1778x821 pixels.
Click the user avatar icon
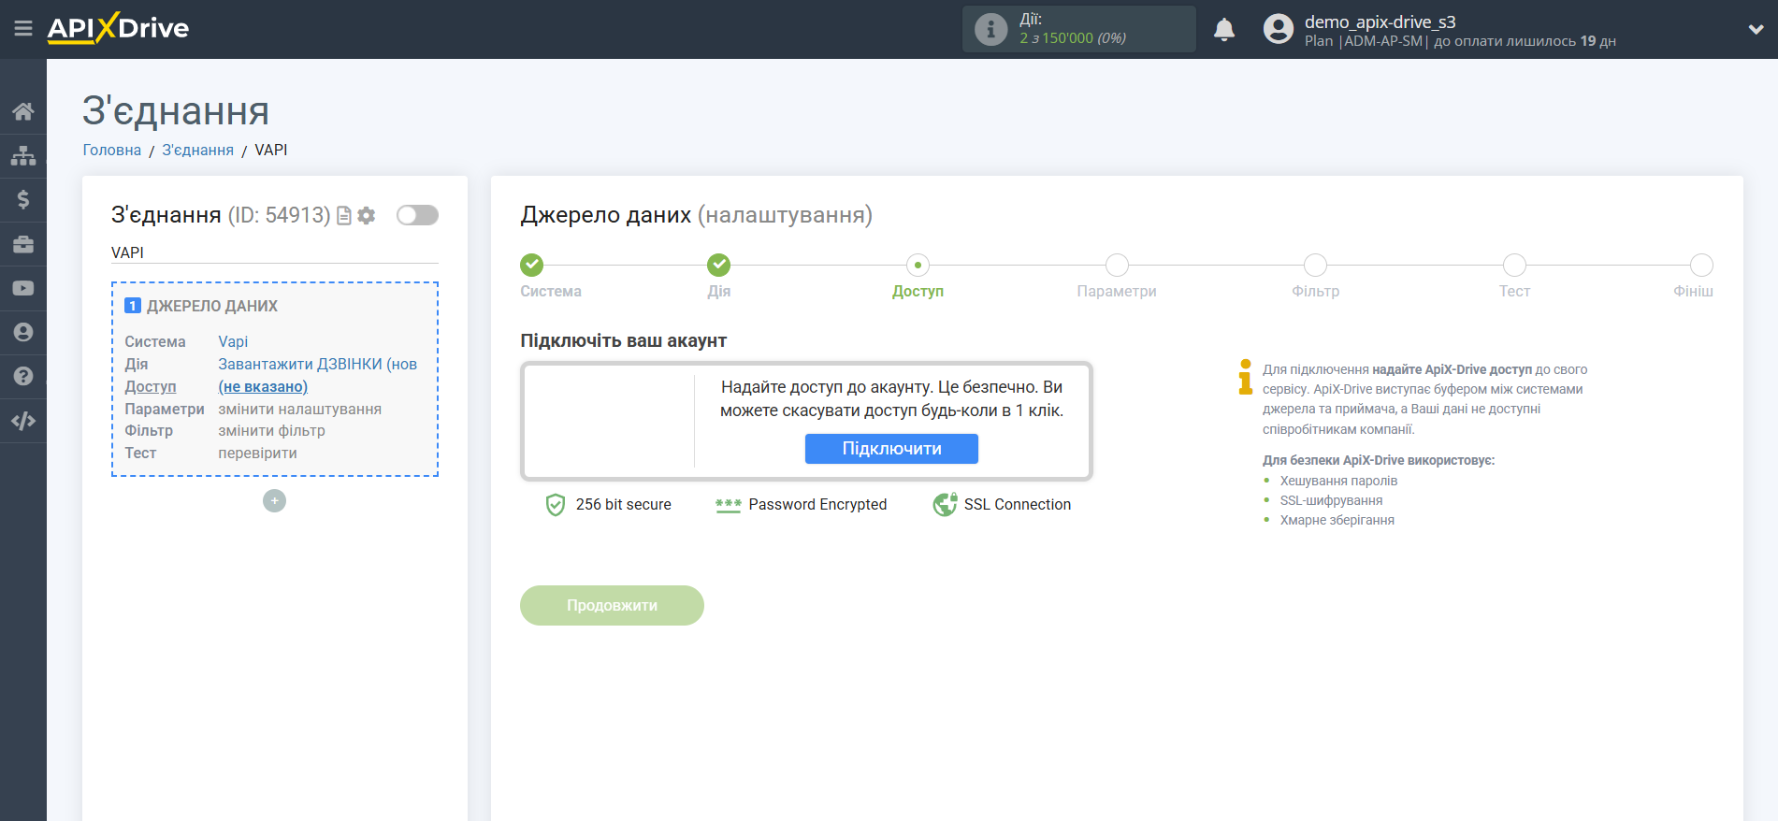point(1278,29)
